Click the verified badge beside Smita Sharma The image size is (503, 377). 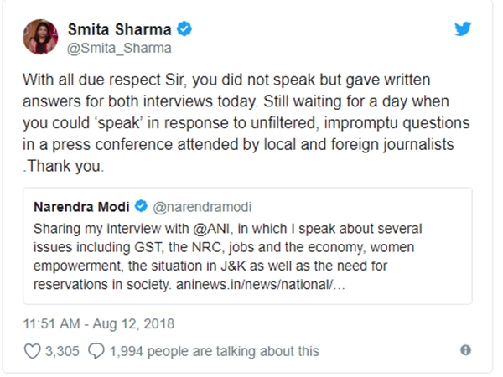click(184, 30)
